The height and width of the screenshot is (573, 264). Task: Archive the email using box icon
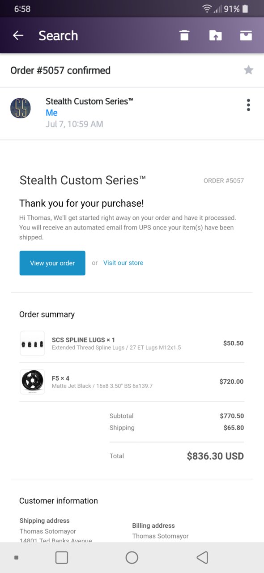[x=246, y=35]
